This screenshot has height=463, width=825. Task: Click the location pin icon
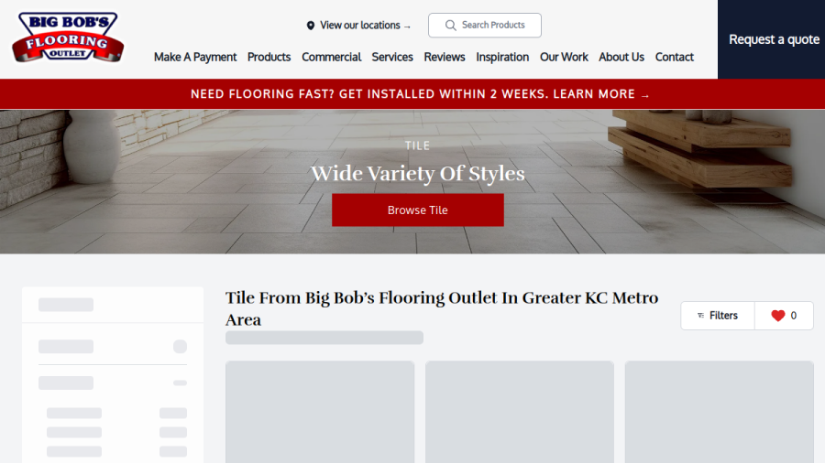tap(311, 26)
